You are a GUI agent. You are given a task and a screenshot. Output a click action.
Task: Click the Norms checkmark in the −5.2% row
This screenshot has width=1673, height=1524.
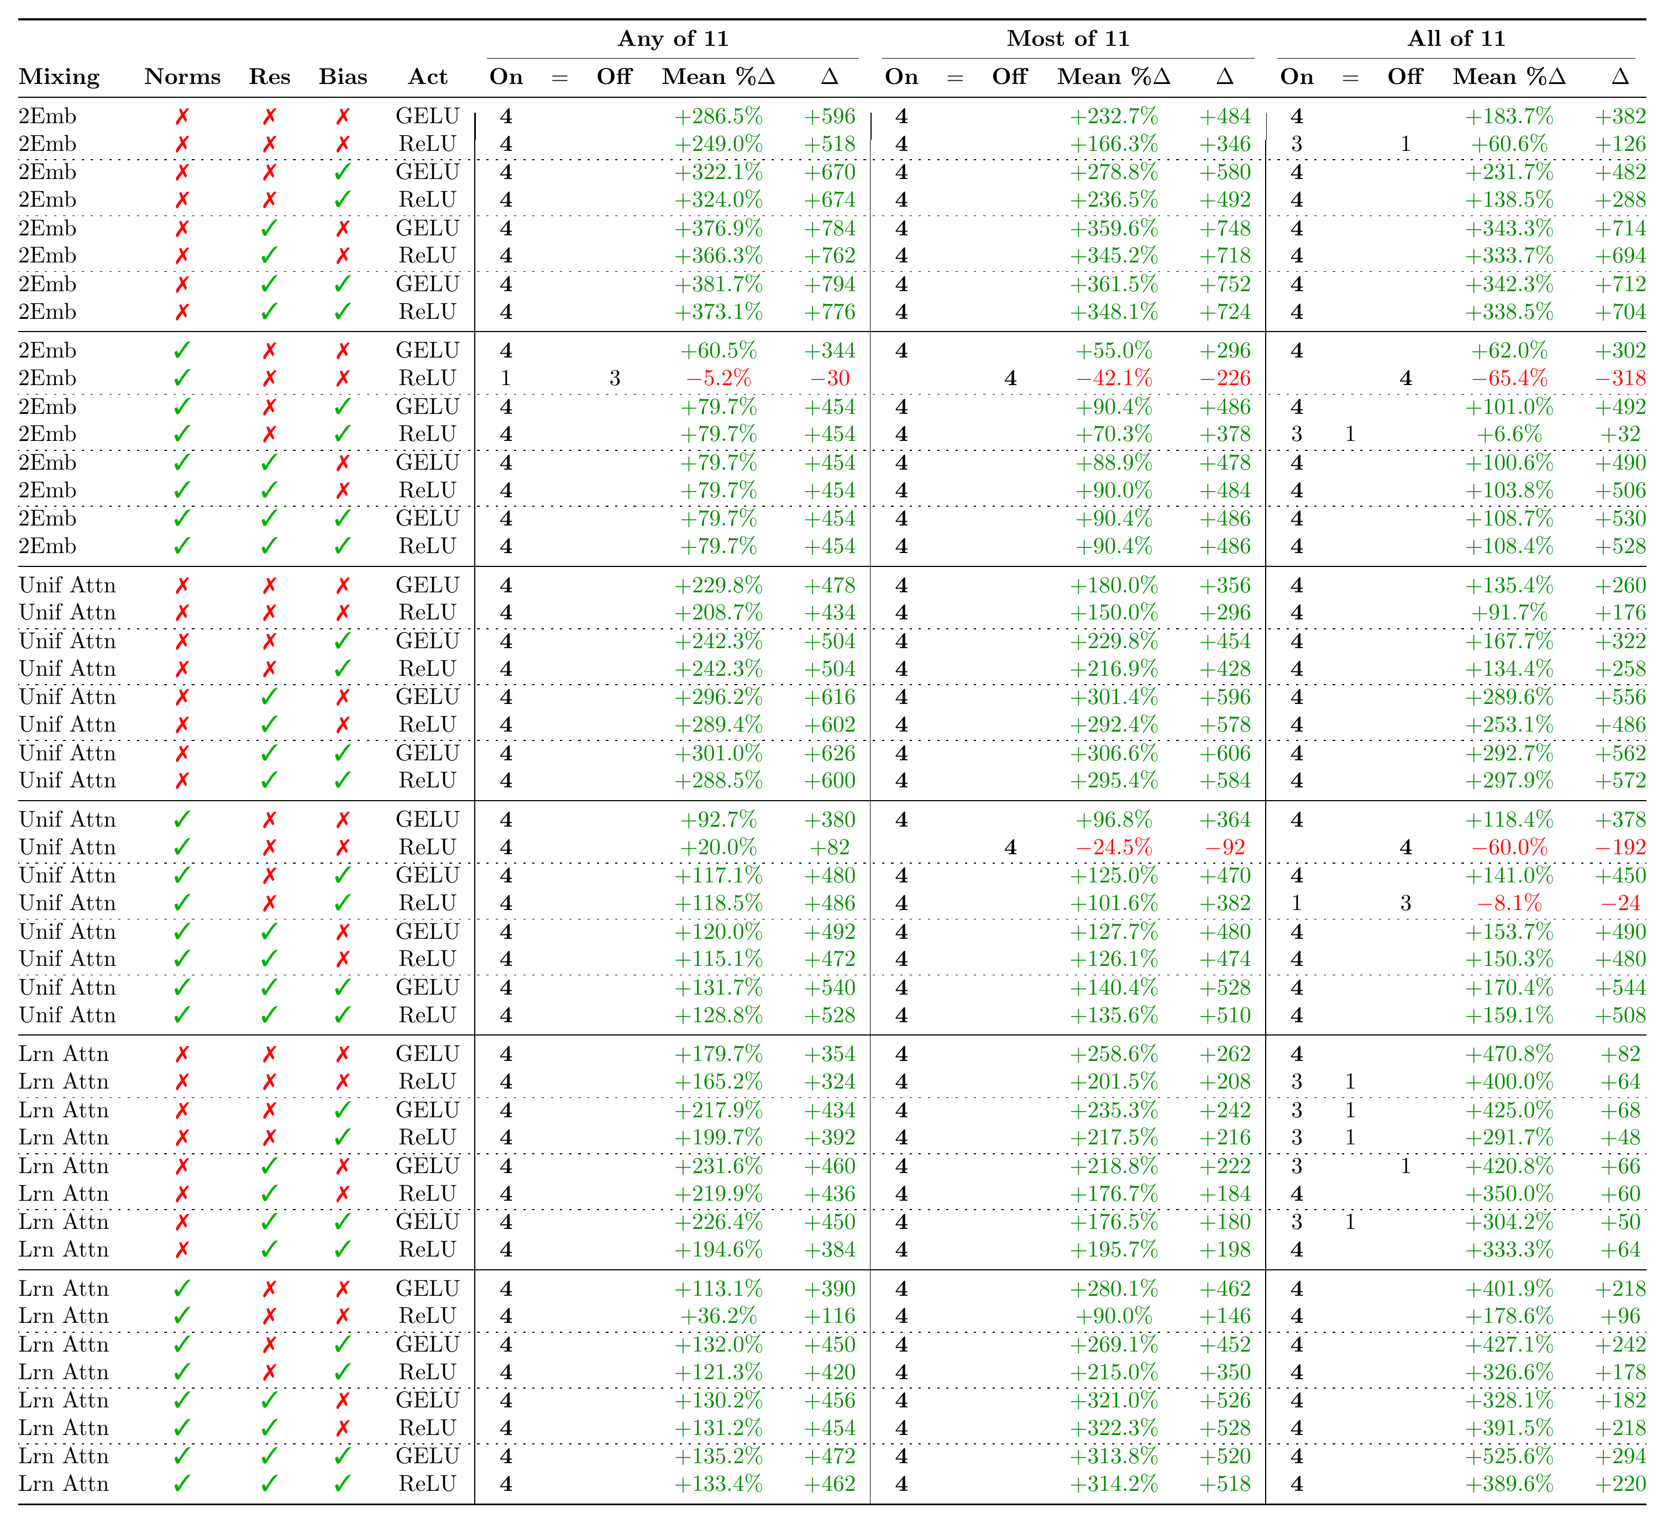tap(182, 379)
